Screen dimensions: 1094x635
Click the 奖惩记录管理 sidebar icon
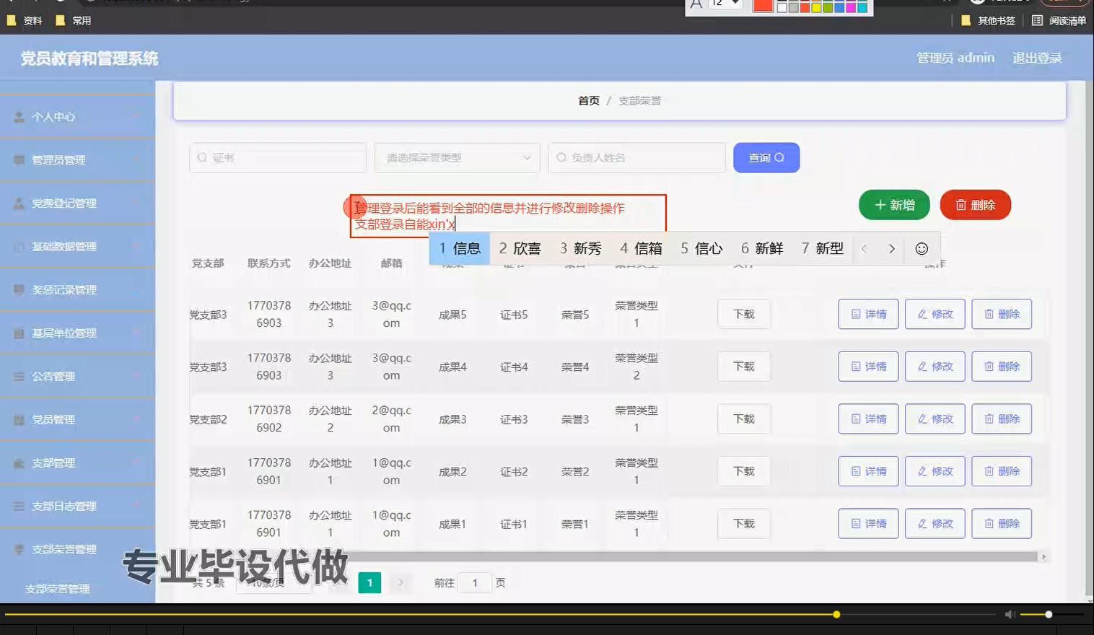tap(17, 289)
